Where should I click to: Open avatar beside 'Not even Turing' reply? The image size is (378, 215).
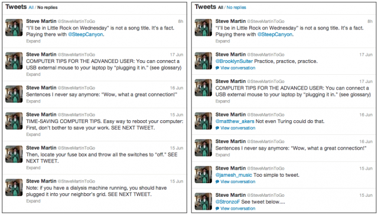coord(203,121)
